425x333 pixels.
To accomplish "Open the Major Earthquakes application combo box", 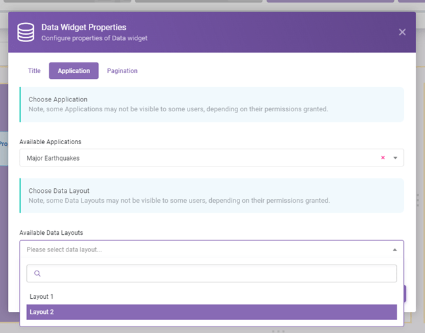I will tap(197, 158).
